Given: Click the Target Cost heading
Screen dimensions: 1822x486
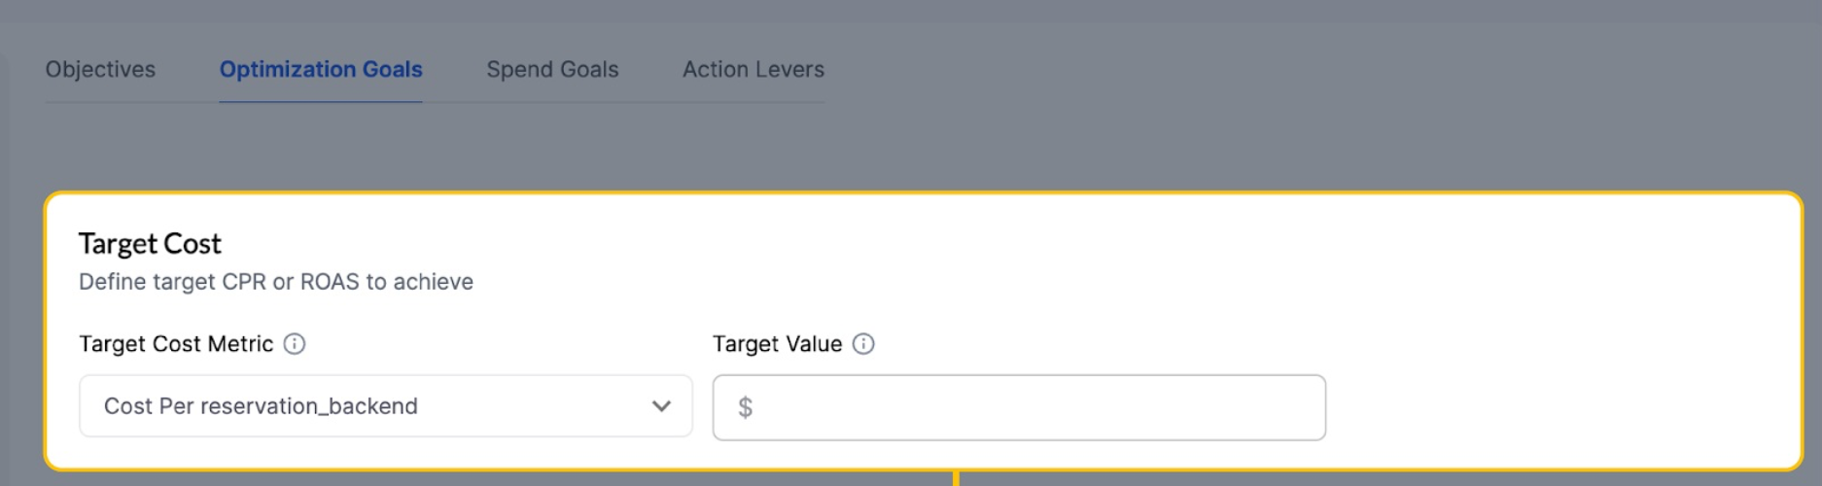Looking at the screenshot, I should coord(150,243).
